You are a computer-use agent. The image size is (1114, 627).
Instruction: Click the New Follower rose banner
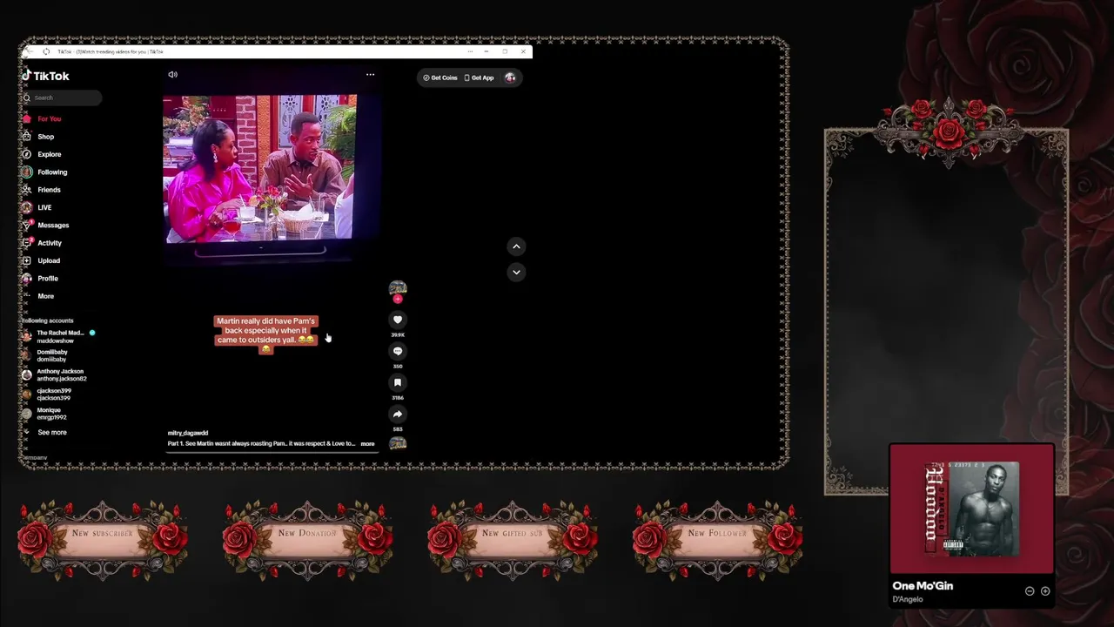[x=717, y=541]
